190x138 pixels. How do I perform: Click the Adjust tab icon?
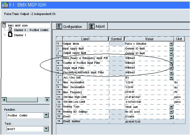[92, 26]
